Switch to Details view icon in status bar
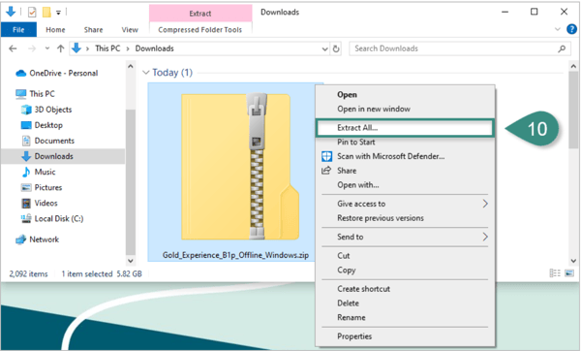The width and height of the screenshot is (581, 351). coord(555,273)
